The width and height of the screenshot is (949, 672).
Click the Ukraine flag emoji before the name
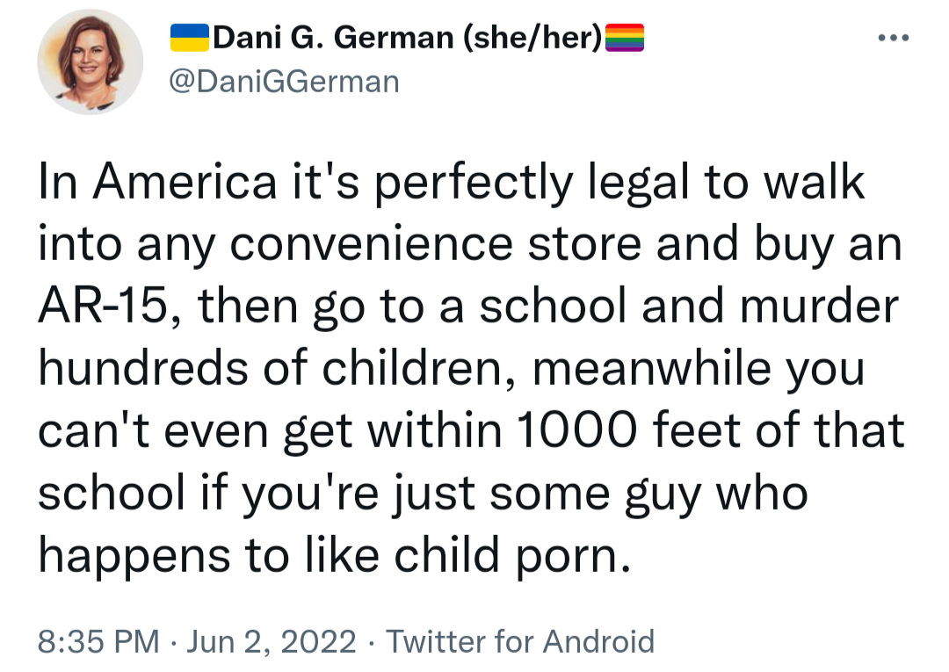pos(189,39)
